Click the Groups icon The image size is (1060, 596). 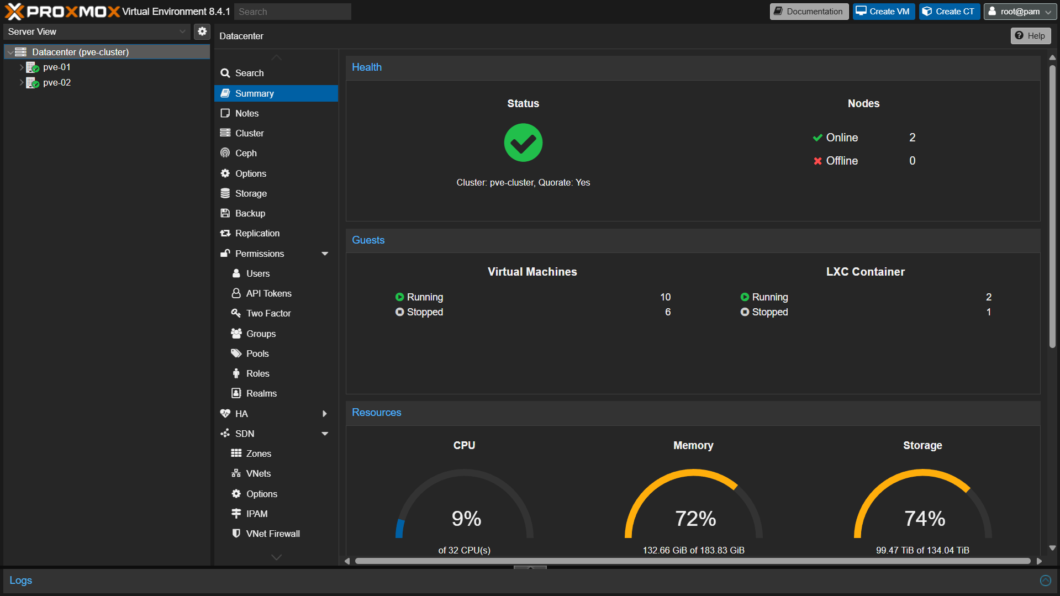(236, 334)
